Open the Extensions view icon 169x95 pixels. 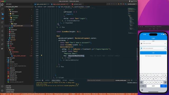(2, 22)
